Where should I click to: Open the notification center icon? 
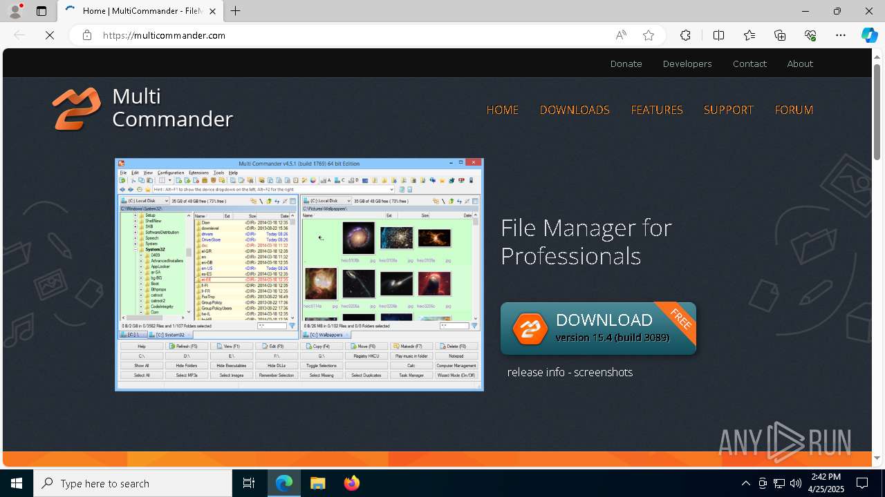point(862,483)
